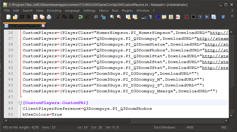This screenshot has height=132, width=237.
Task: Click vertical scrollbar down arrow
Action: tap(231, 116)
